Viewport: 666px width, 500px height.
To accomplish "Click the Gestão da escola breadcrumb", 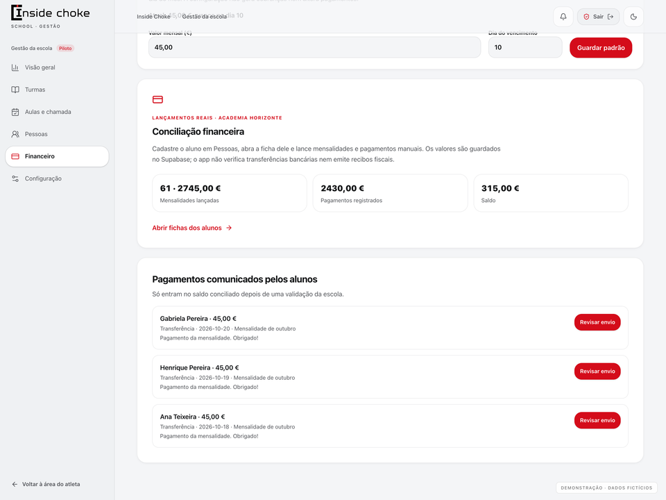I will (204, 17).
